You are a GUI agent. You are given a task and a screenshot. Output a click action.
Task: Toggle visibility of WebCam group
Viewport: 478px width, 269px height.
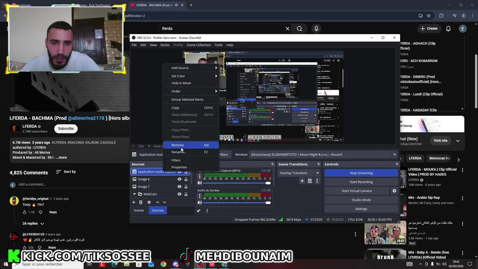click(x=179, y=194)
